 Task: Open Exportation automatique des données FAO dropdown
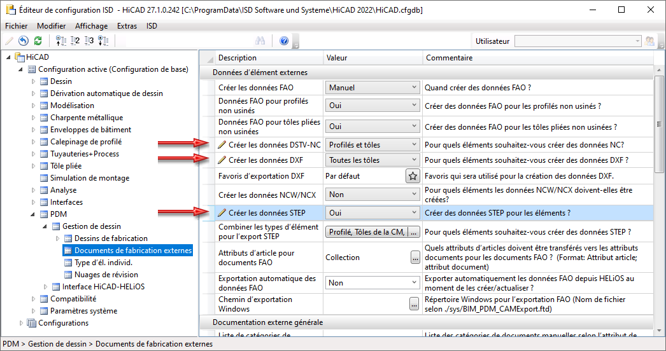(x=372, y=283)
